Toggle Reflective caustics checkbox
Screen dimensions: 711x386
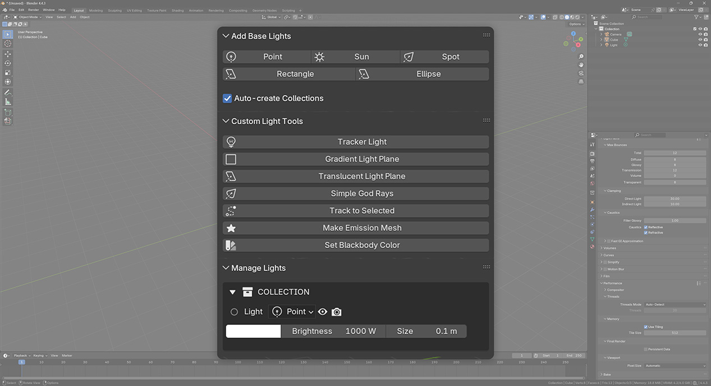tap(646, 227)
